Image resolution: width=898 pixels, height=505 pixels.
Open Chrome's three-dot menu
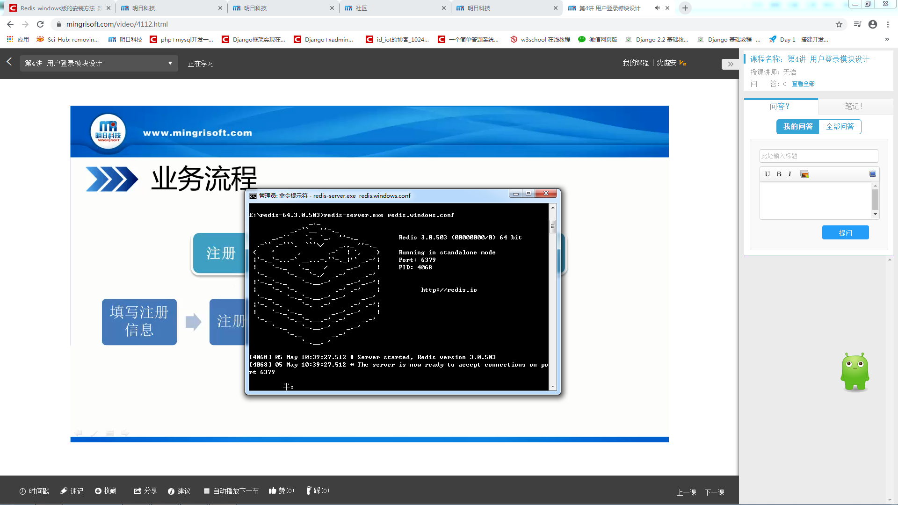click(x=888, y=24)
